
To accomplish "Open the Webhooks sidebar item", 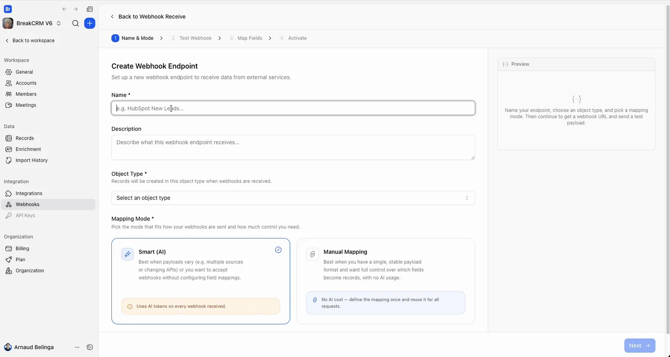I will click(48, 204).
